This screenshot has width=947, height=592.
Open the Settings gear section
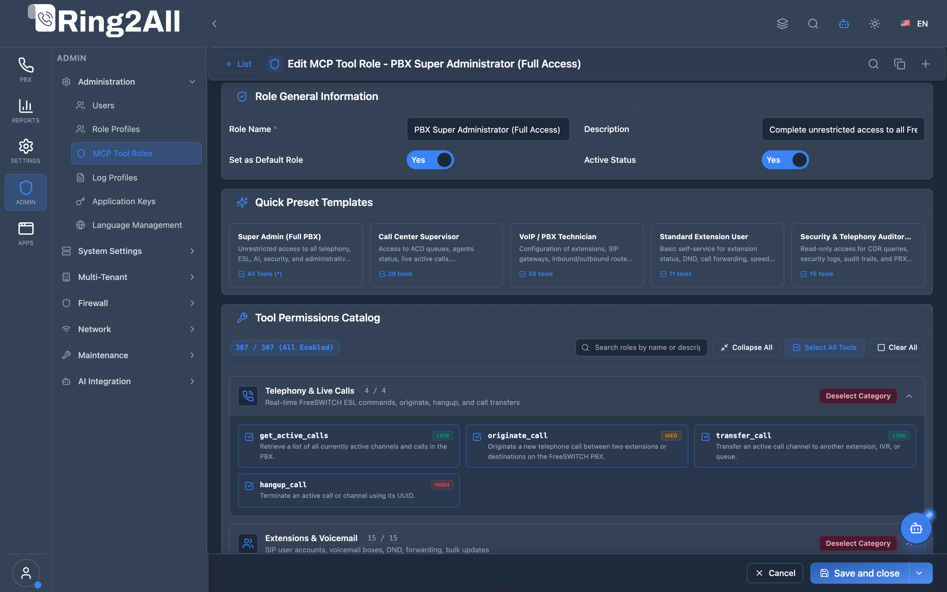(25, 151)
